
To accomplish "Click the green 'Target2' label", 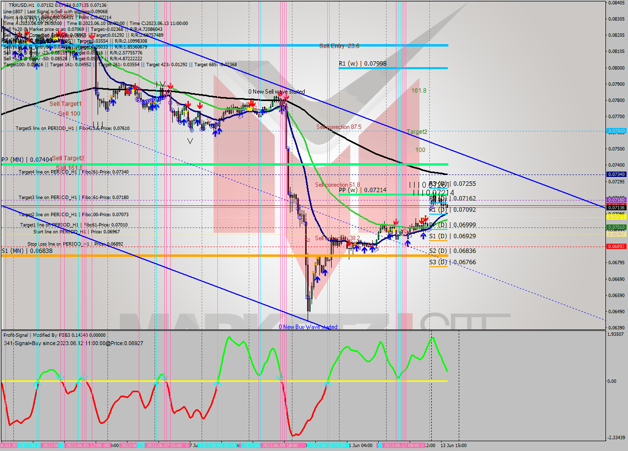I will tap(417, 132).
